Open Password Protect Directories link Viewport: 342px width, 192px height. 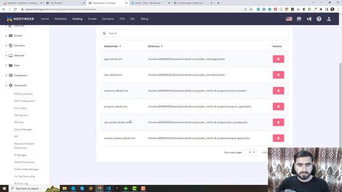pos(24,146)
